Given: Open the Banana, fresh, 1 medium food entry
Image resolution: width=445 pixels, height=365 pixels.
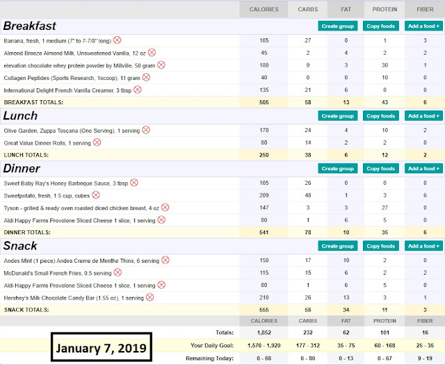Looking at the screenshot, I should 58,41.
